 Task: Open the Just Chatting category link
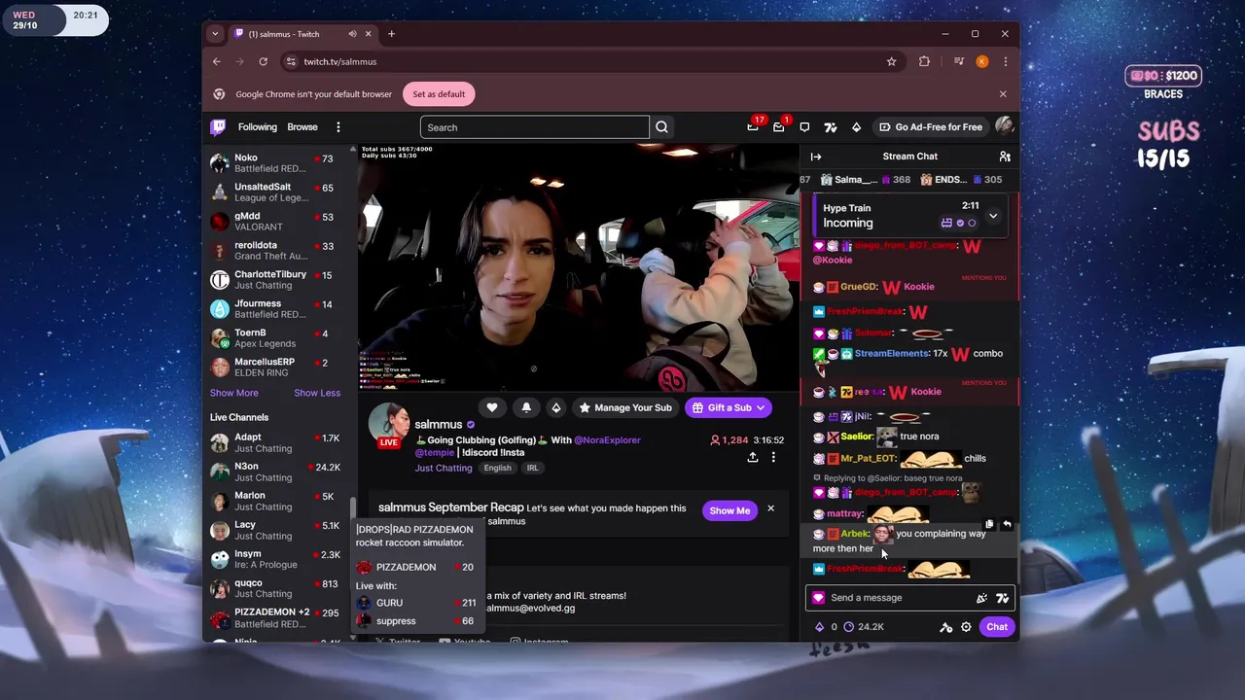tap(444, 468)
